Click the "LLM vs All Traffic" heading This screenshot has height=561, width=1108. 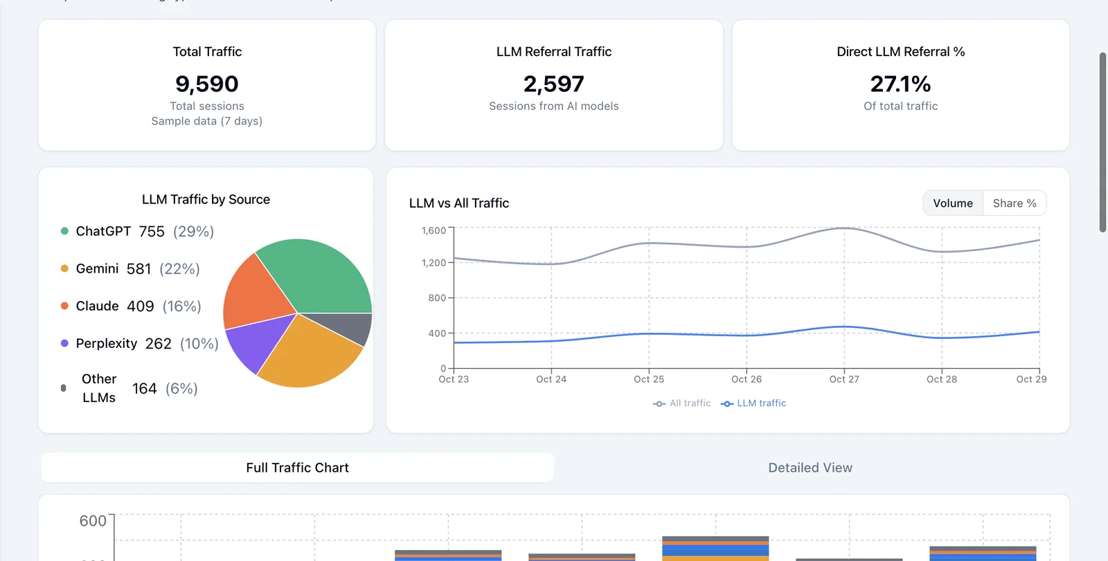click(x=459, y=203)
